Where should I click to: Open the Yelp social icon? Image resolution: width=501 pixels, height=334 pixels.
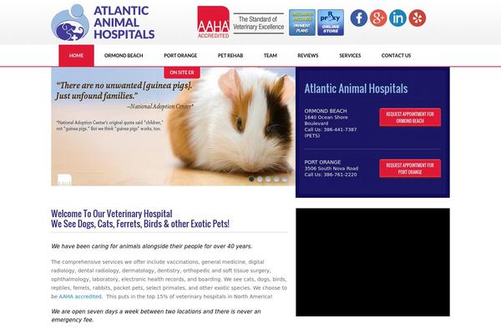coord(417,18)
